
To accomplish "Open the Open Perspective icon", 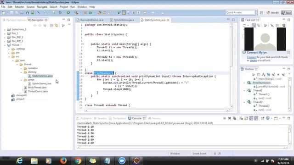I will tap(261, 12).
